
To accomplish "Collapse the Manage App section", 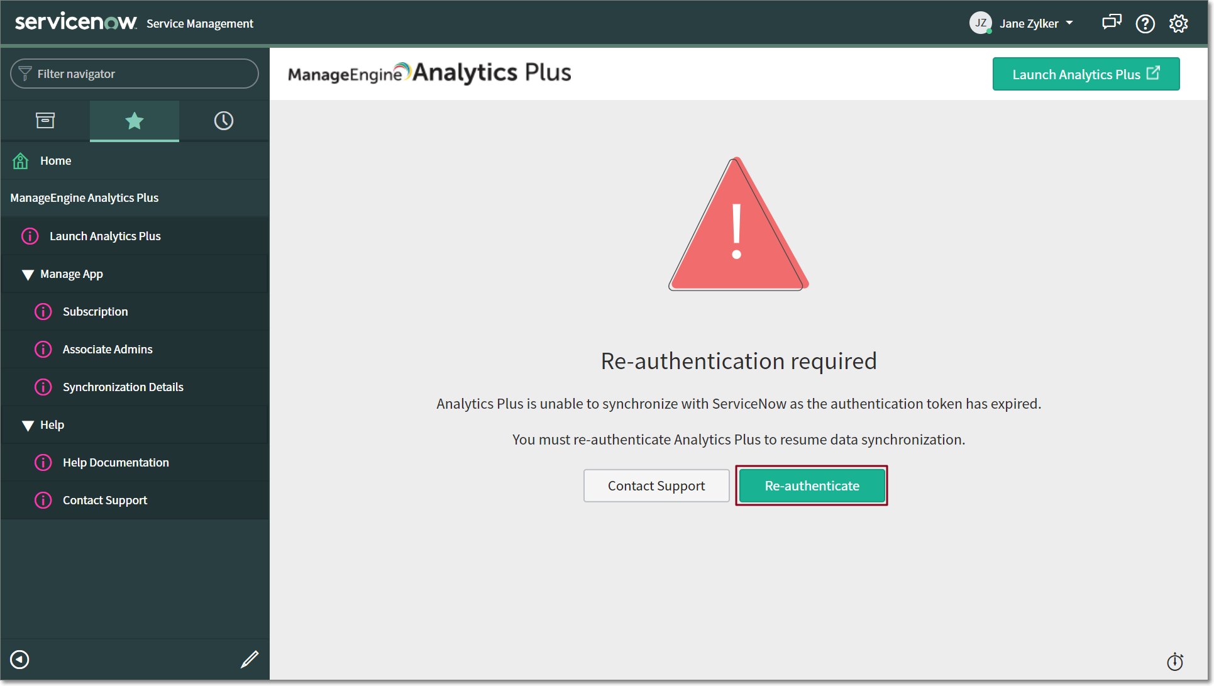I will [x=28, y=275].
